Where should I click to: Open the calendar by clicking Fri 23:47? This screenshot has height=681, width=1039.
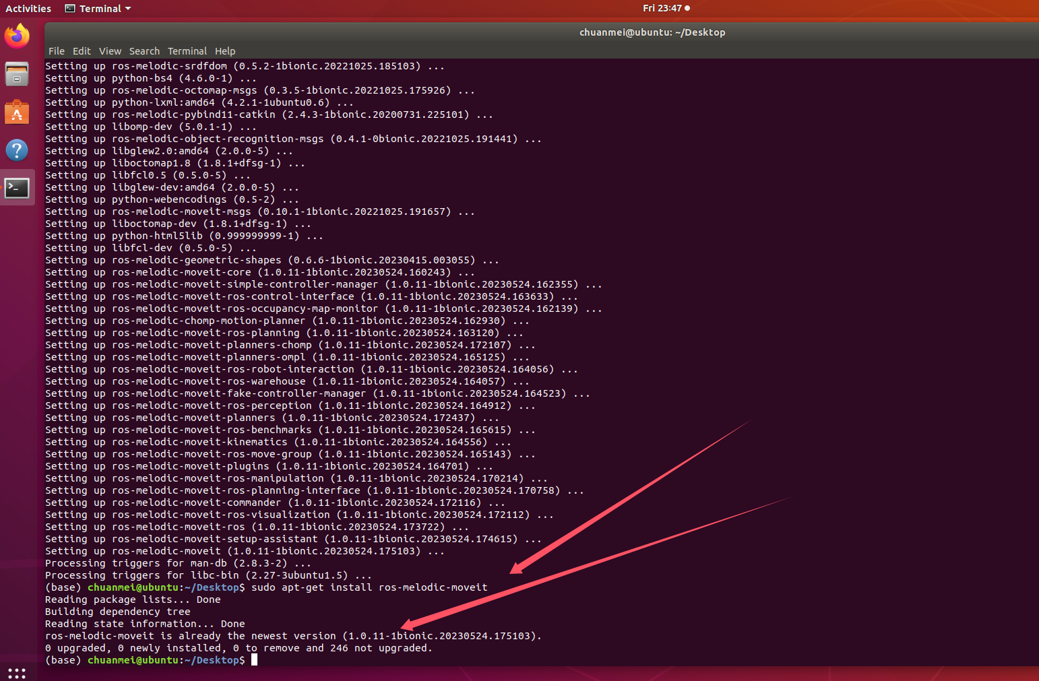[x=662, y=8]
